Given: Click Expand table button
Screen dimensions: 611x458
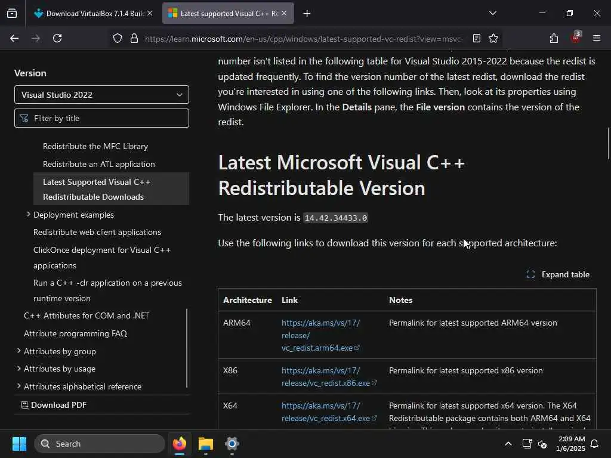Looking at the screenshot, I should point(558,274).
